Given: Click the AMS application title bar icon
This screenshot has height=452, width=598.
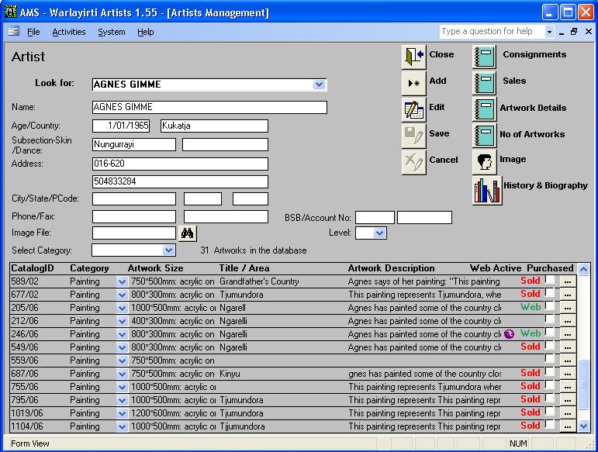Looking at the screenshot, I should coord(11,12).
